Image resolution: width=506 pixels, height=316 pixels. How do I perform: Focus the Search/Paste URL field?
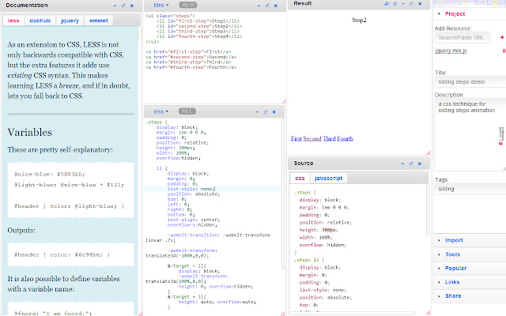463,37
